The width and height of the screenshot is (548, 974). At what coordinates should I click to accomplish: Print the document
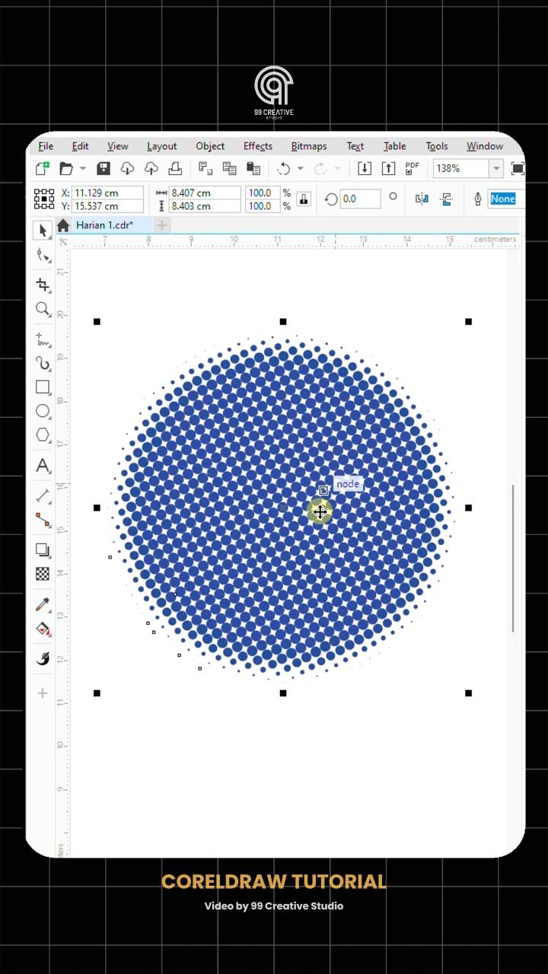(175, 168)
